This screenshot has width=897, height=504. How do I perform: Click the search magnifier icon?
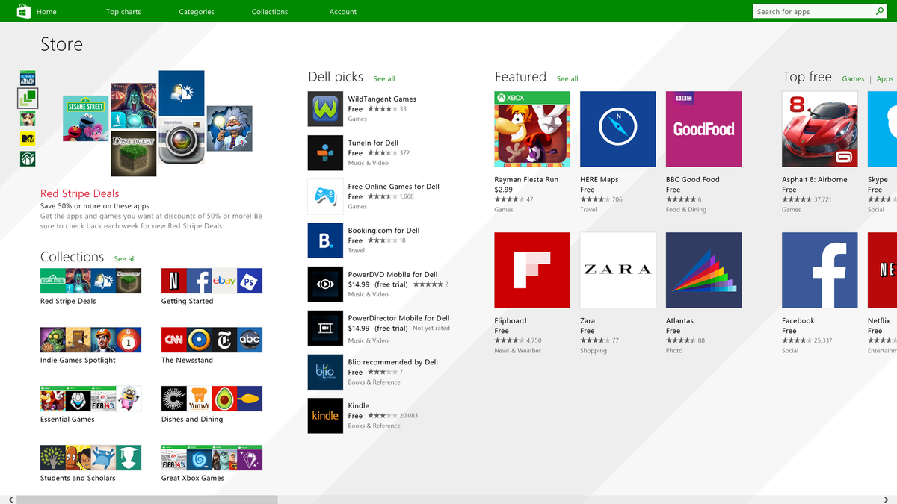coord(880,11)
